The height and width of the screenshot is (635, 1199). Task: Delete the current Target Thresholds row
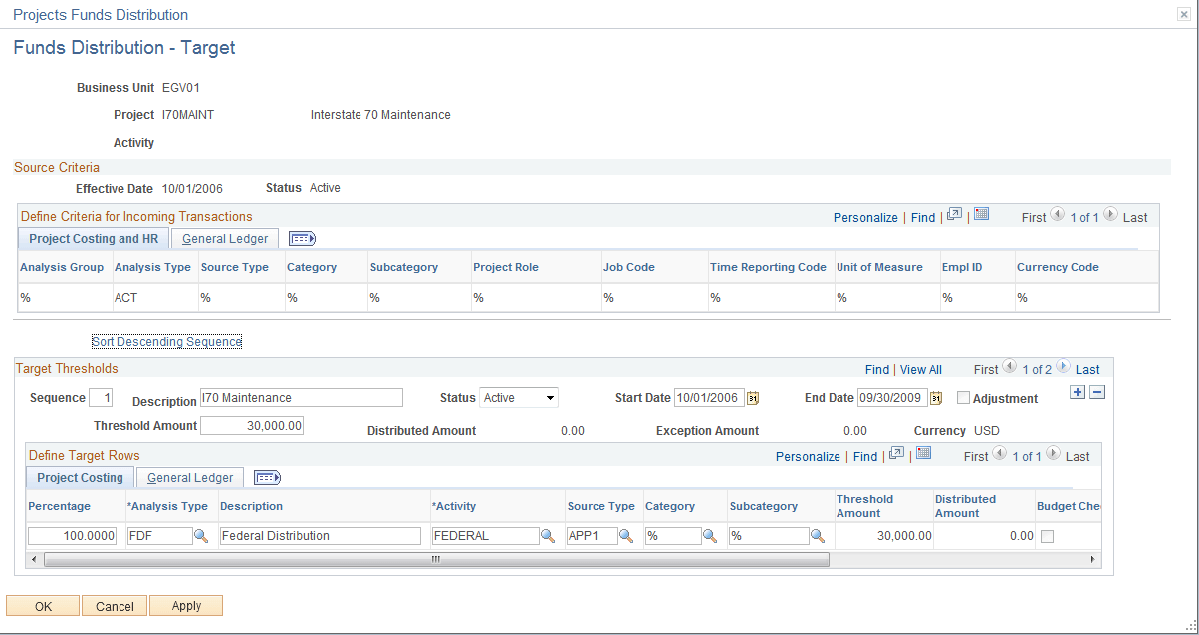point(1097,393)
